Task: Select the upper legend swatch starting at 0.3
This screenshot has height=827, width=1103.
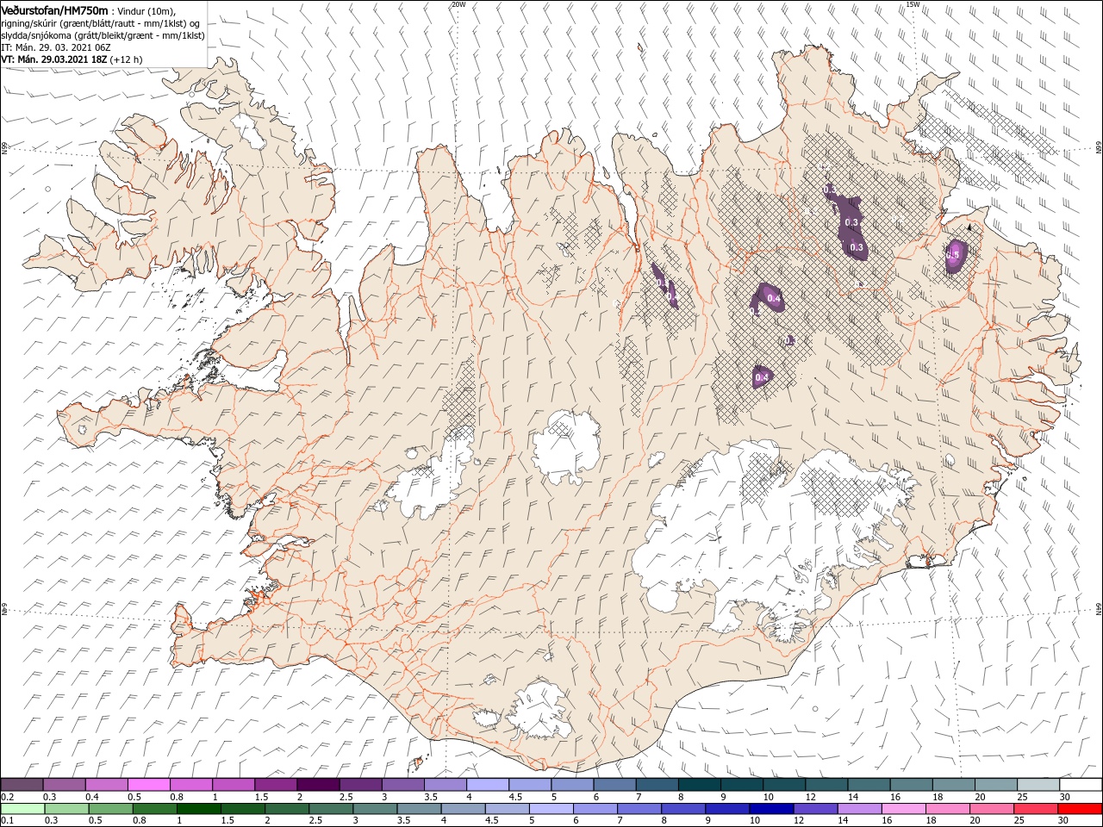Action: point(64,785)
